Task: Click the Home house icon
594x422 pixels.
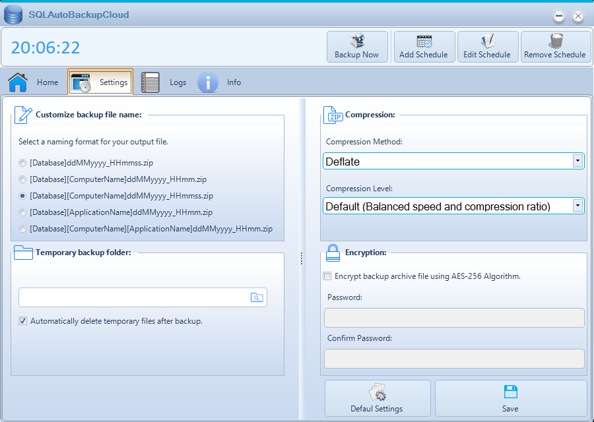Action: click(x=18, y=82)
